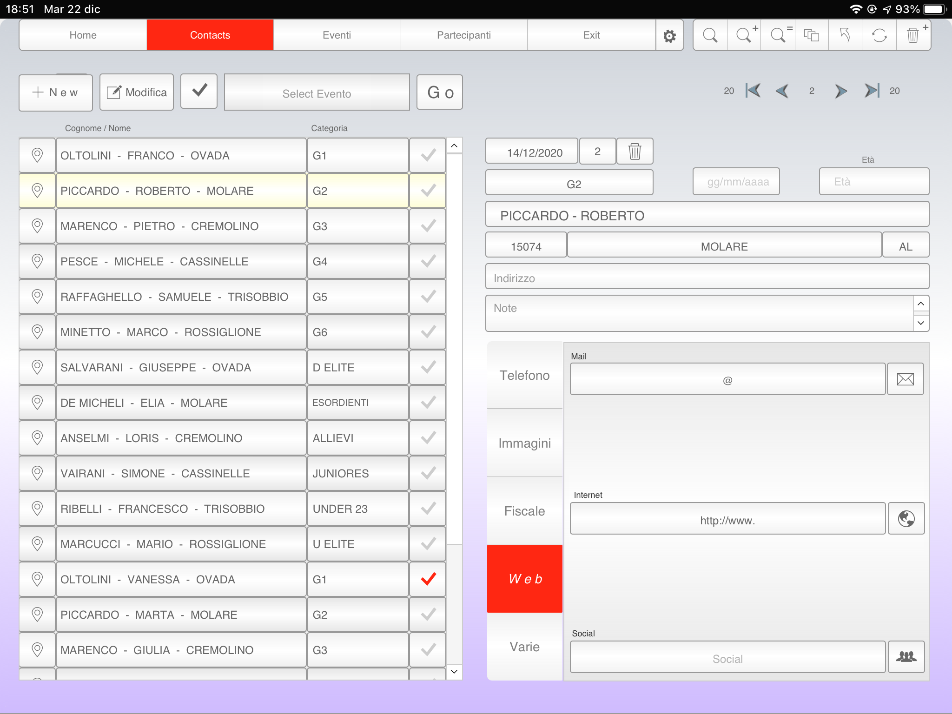Switch to the Eventi tab
This screenshot has width=952, height=714.
tap(337, 35)
